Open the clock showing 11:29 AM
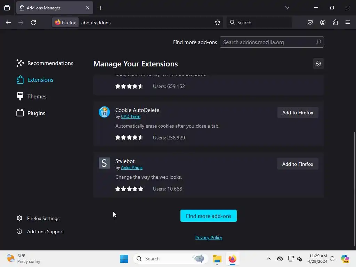The image size is (356, 267). pyautogui.click(x=317, y=259)
